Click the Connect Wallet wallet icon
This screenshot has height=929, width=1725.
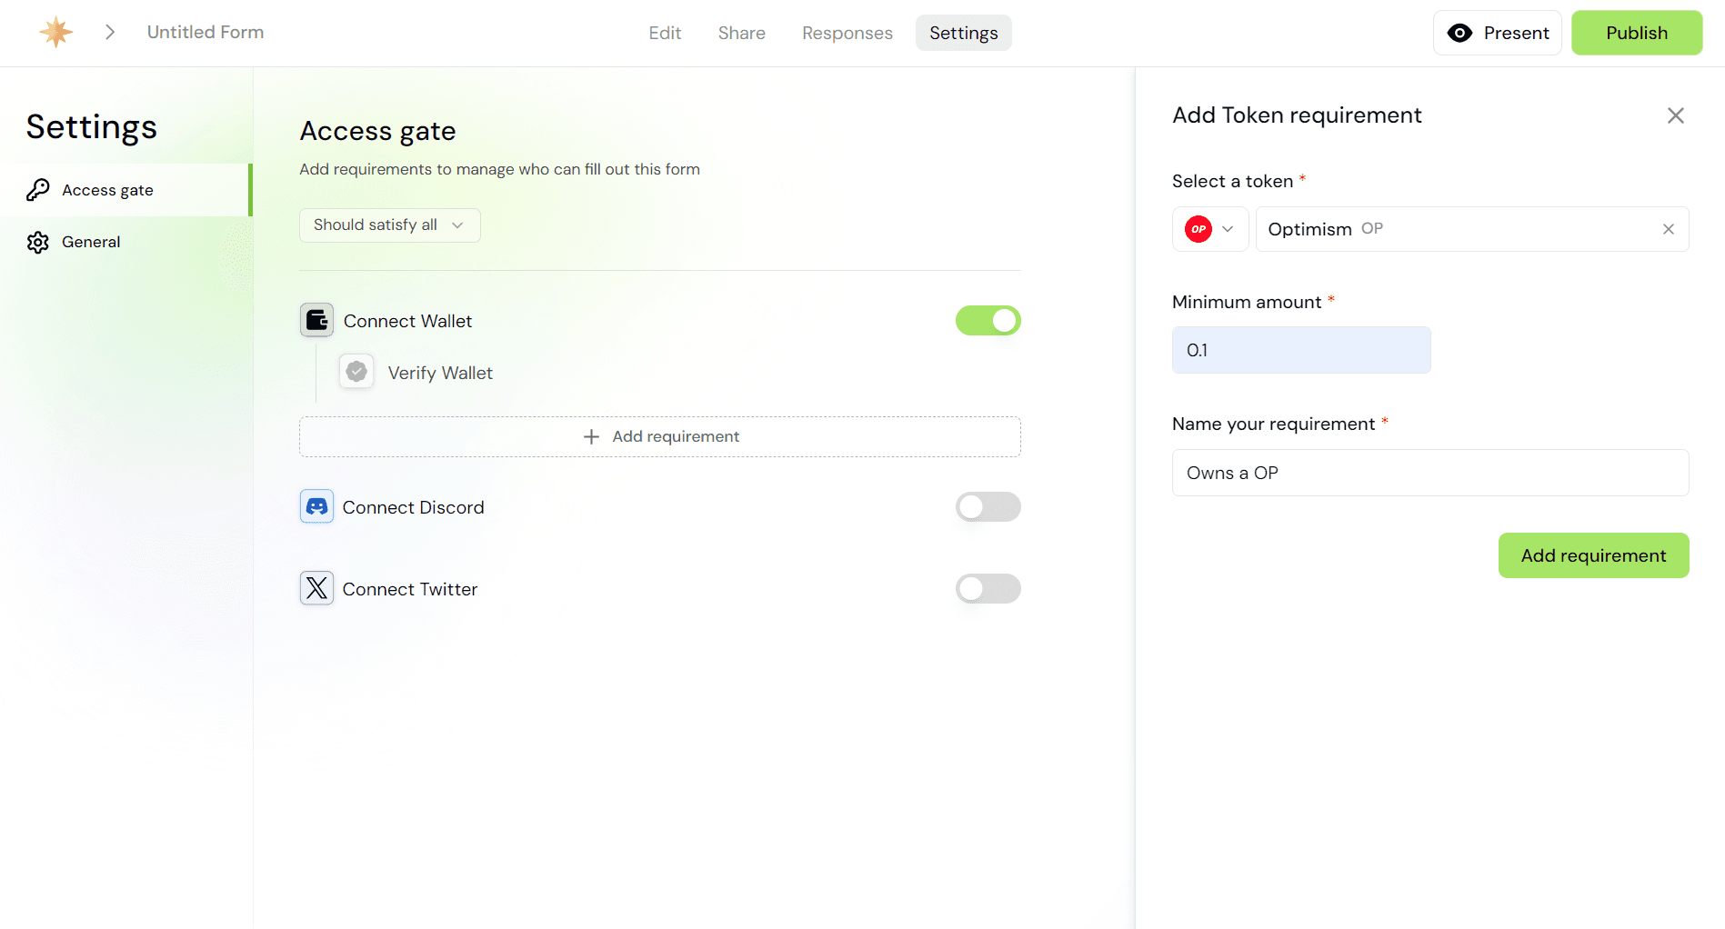pyautogui.click(x=316, y=320)
